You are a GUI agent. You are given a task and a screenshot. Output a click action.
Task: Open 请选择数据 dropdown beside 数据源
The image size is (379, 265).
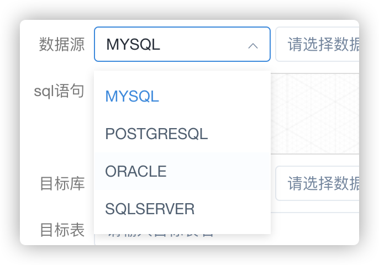pyautogui.click(x=317, y=44)
